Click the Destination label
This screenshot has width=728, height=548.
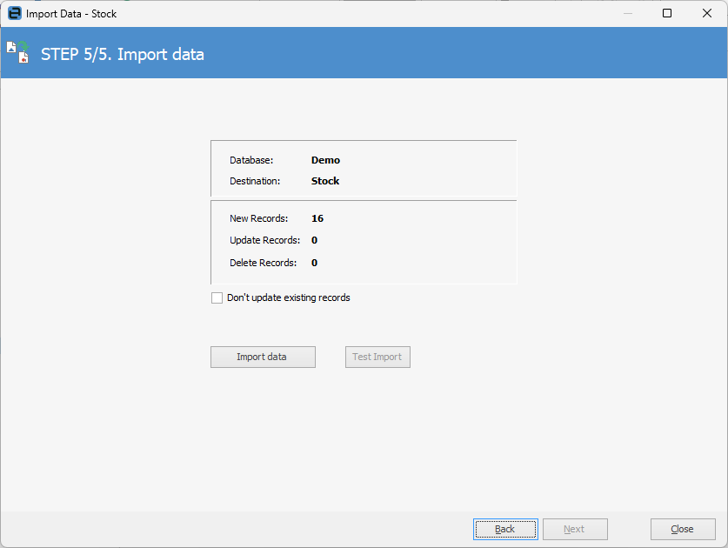(255, 182)
